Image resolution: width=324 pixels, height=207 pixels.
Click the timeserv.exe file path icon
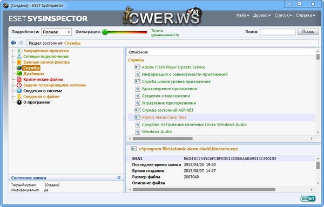click(x=134, y=149)
